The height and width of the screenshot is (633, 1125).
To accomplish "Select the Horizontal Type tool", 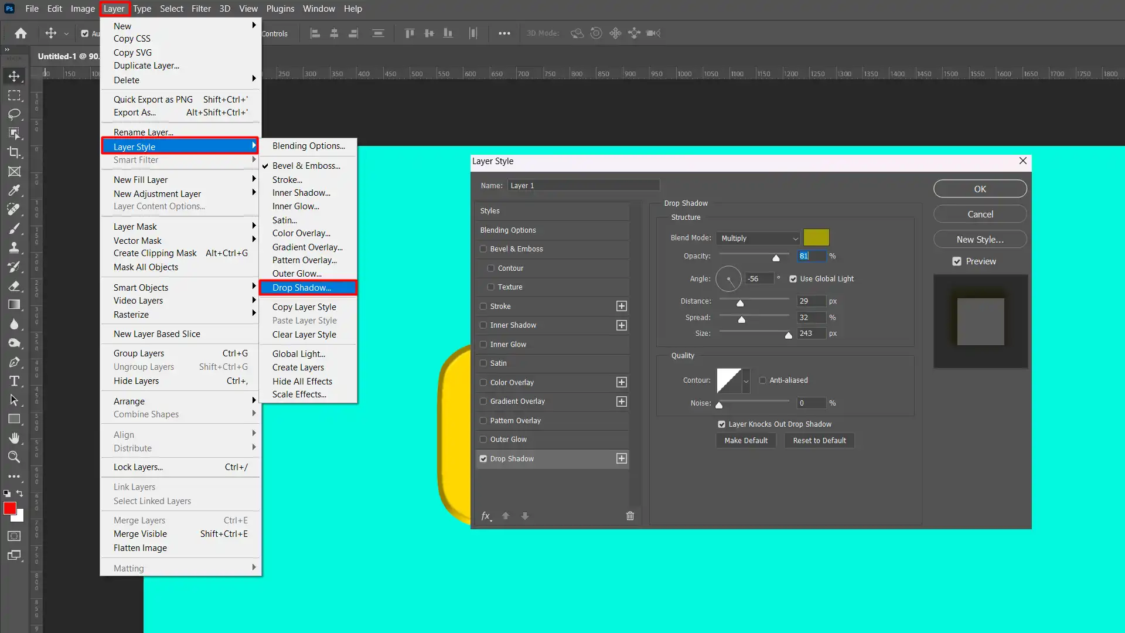I will (14, 381).
